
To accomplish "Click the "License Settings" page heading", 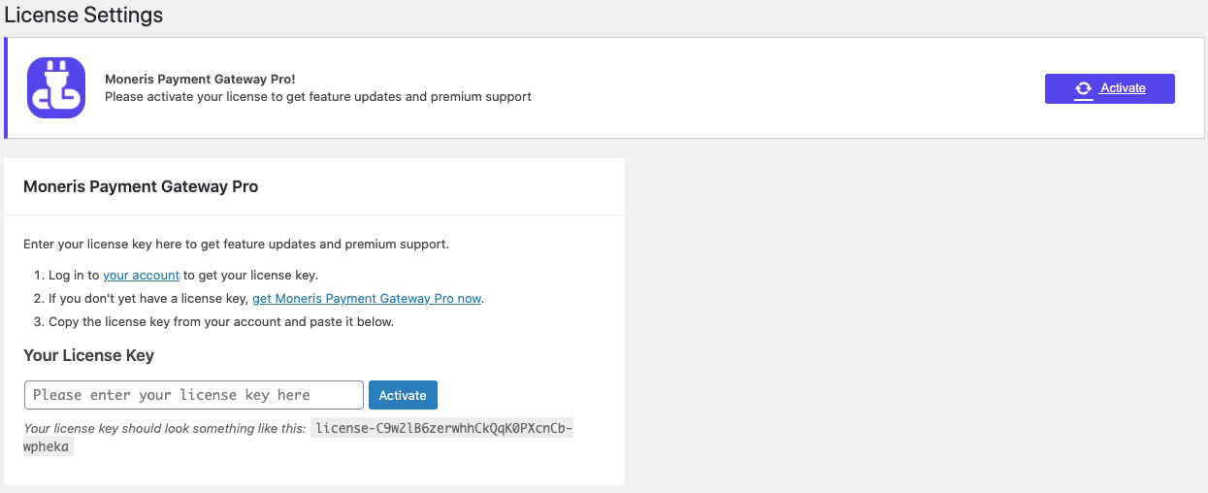I will [x=84, y=16].
